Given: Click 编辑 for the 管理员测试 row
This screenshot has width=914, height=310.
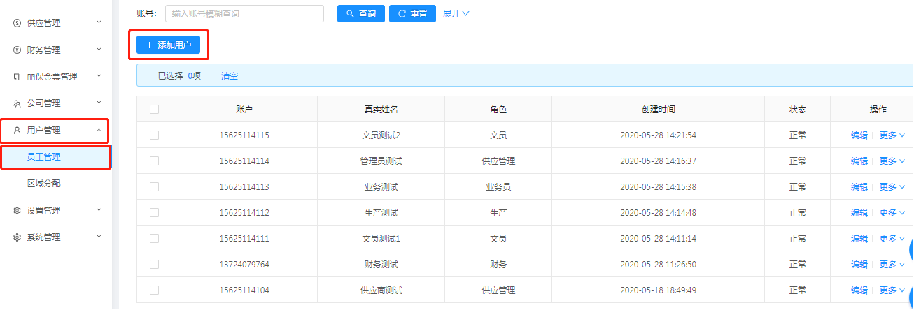Looking at the screenshot, I should tap(859, 161).
